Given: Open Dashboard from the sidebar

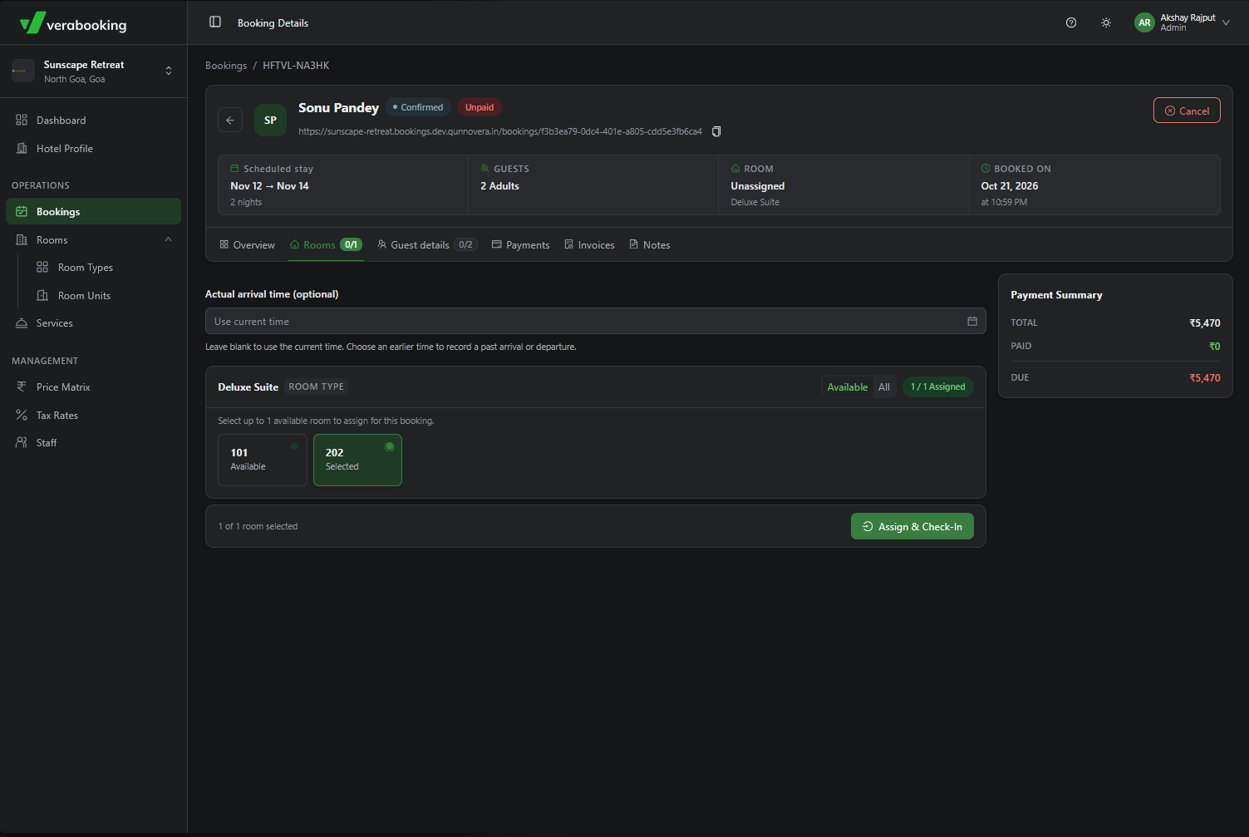Looking at the screenshot, I should pos(93,121).
